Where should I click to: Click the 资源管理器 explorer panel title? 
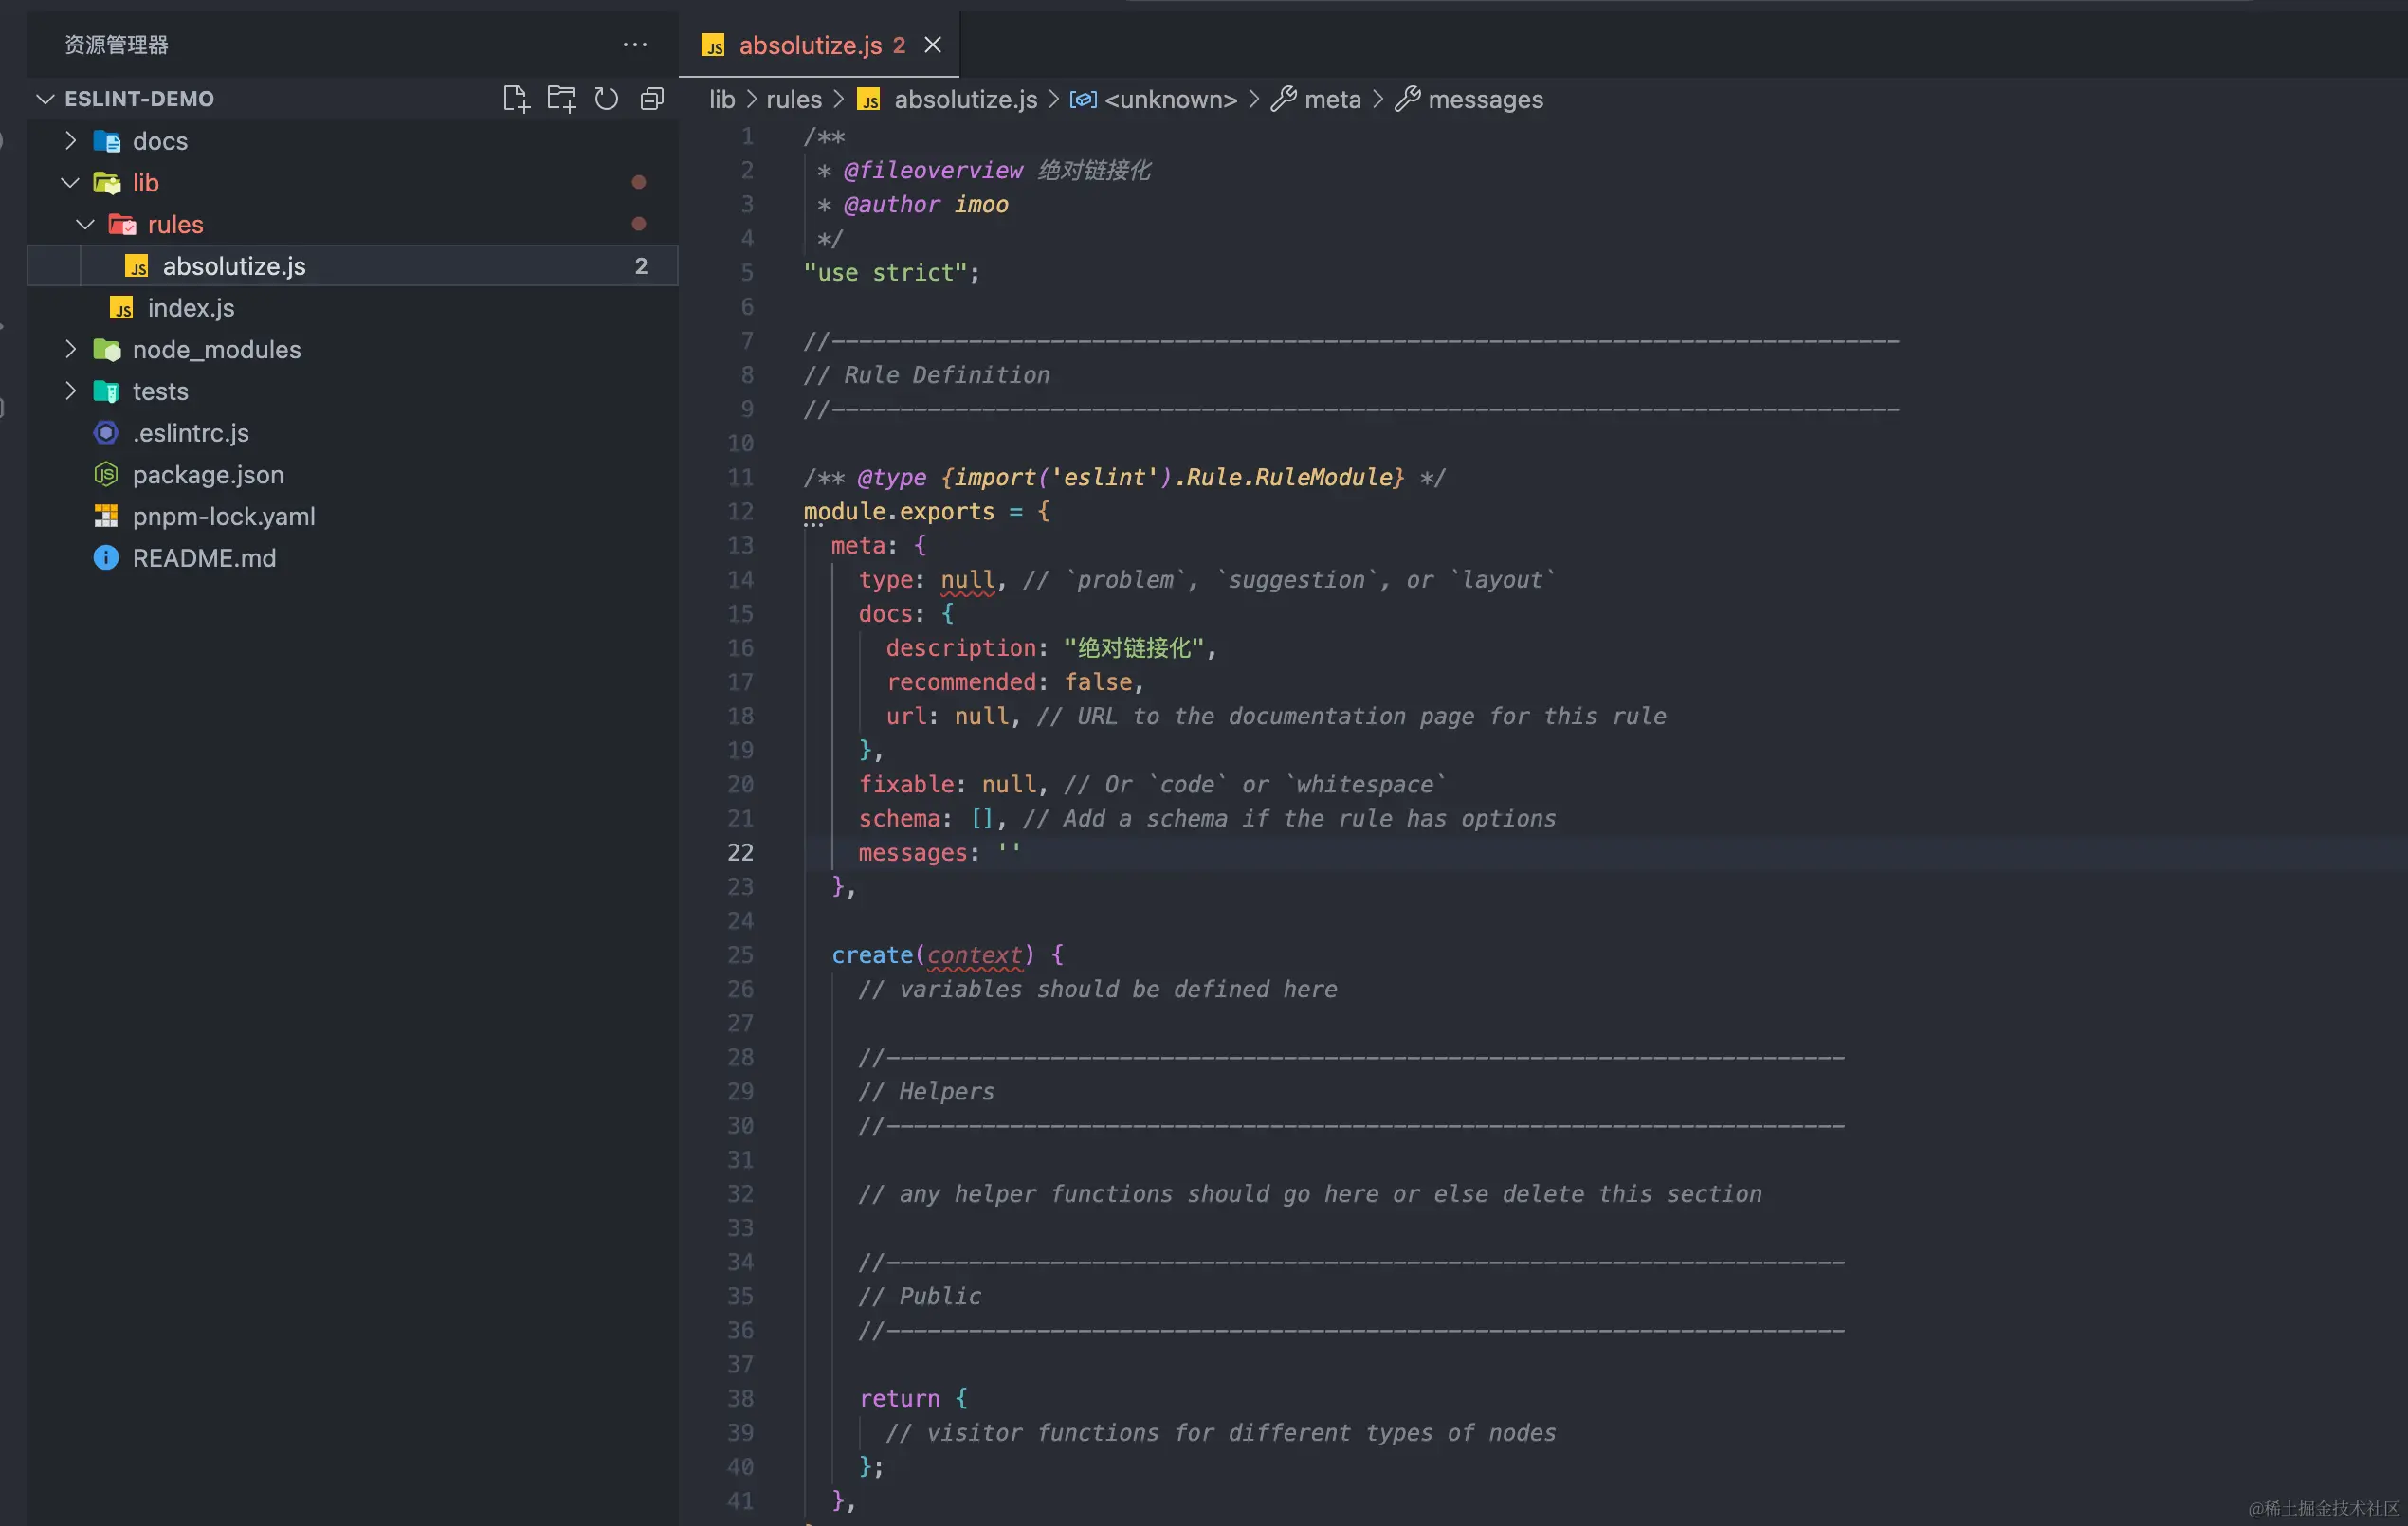(116, 45)
